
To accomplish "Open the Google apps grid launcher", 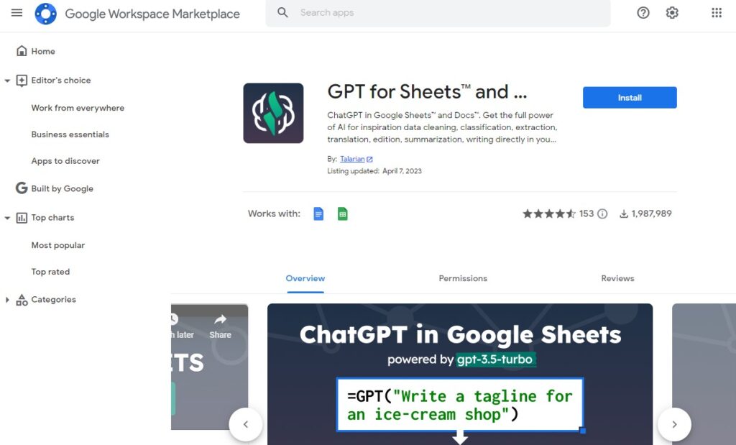I will tap(714, 12).
